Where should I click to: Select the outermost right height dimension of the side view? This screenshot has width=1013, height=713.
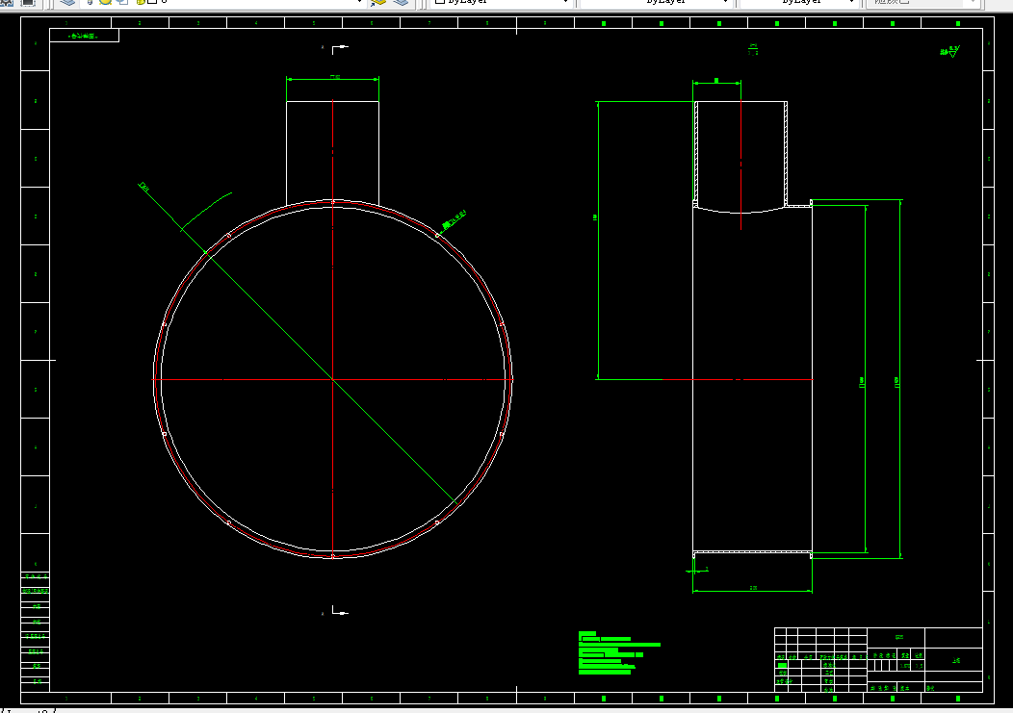[899, 380]
